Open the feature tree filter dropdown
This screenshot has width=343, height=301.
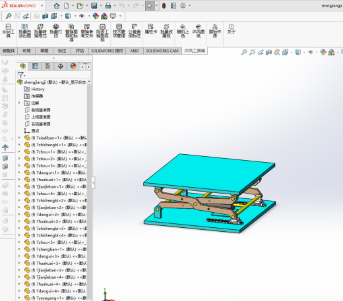point(21,75)
